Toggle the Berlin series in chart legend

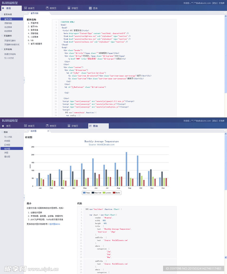click(117, 193)
